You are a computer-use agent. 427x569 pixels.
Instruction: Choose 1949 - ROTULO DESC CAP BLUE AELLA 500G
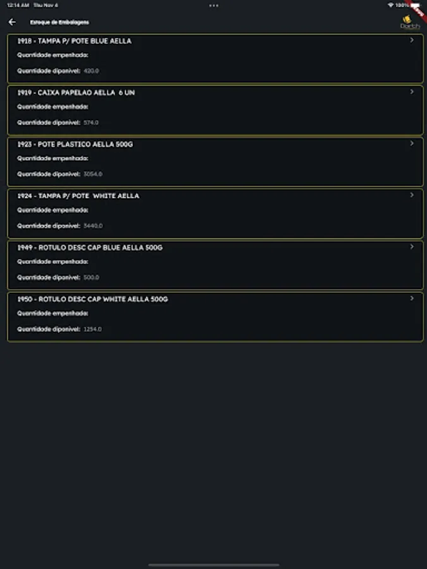[x=90, y=248]
